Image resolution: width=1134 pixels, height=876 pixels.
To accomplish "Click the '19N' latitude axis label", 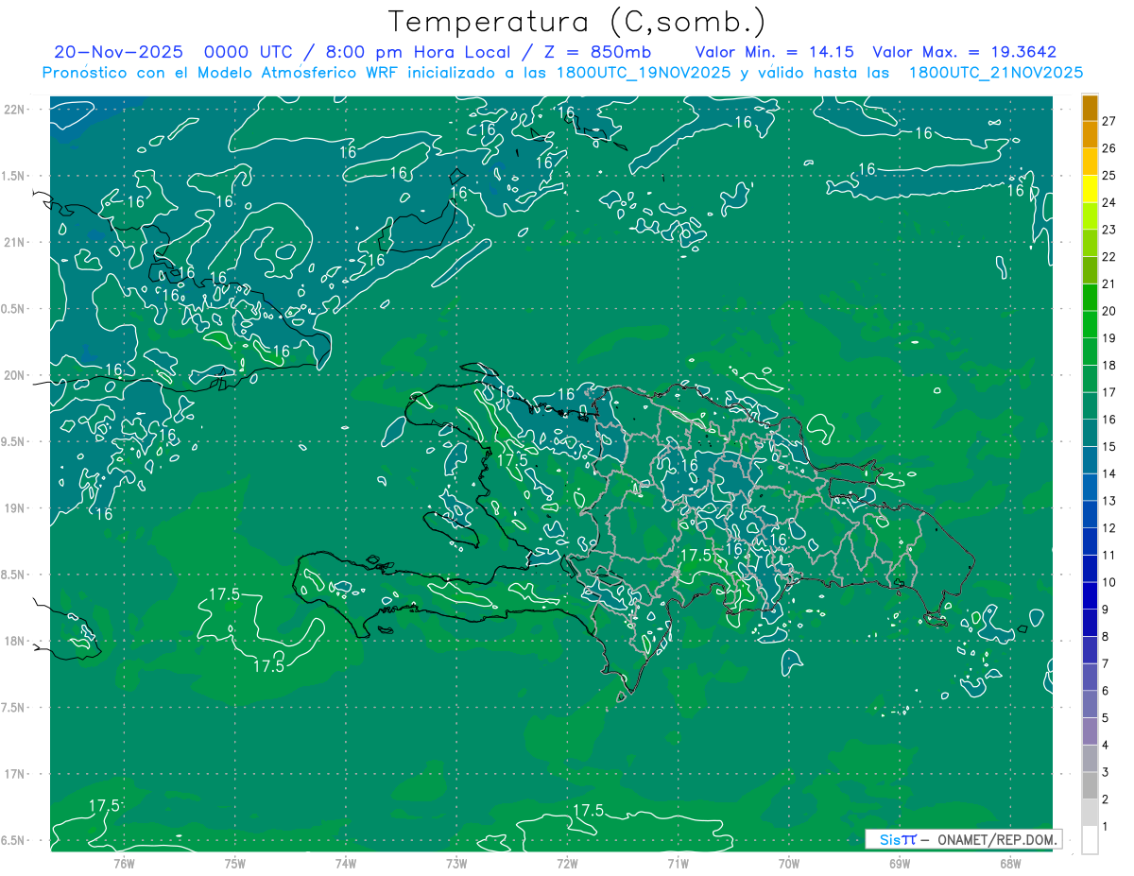I will [15, 508].
